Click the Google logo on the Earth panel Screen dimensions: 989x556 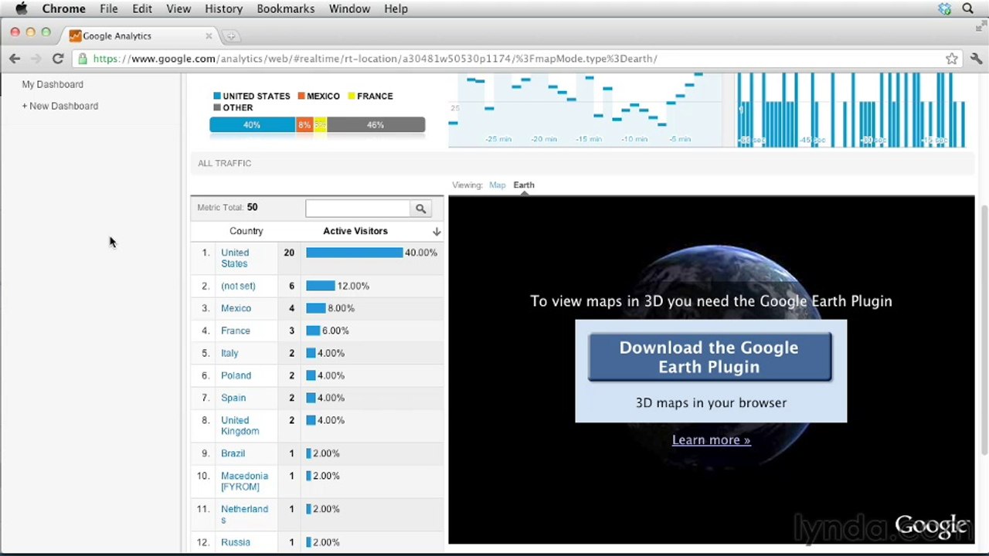[931, 527]
